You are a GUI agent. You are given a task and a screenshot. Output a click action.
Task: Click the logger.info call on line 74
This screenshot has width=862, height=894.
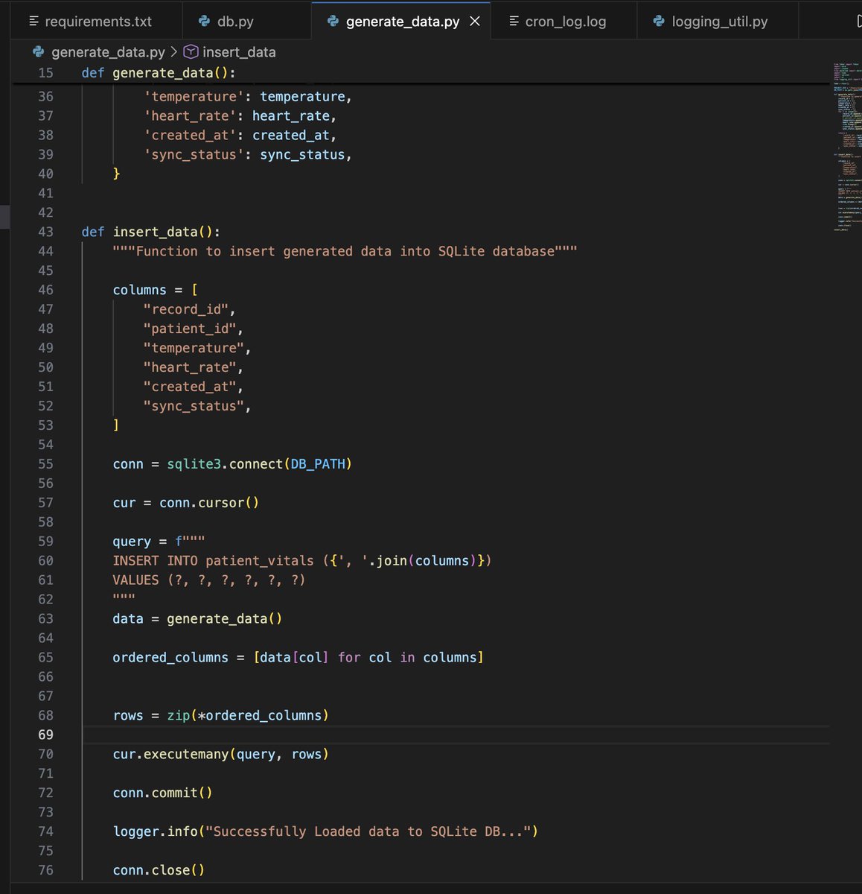[x=325, y=832]
